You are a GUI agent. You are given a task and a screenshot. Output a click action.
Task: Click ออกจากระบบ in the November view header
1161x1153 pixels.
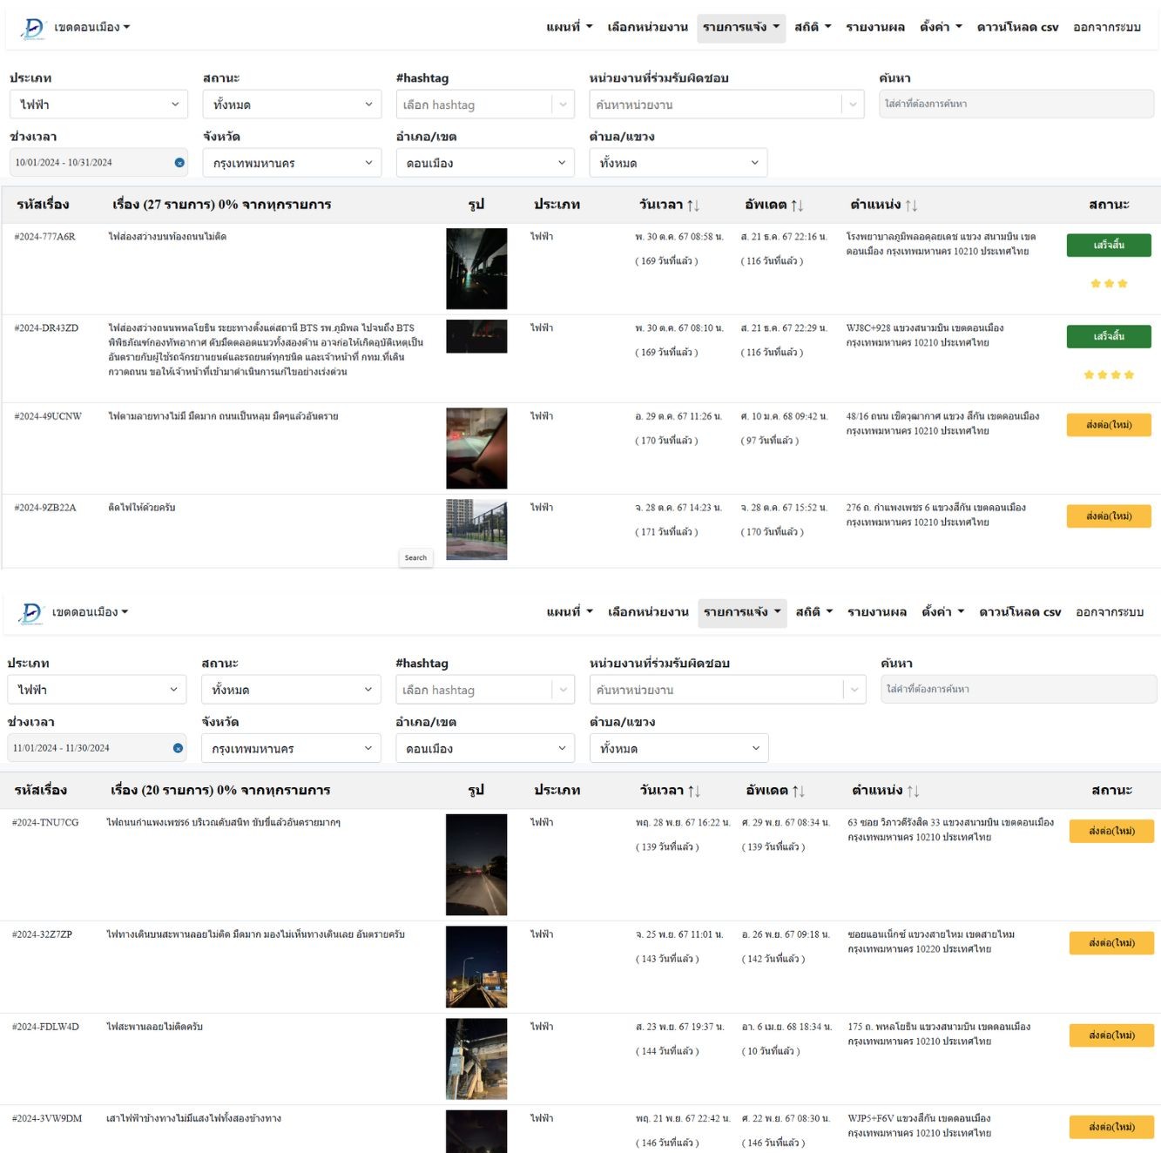1110,612
